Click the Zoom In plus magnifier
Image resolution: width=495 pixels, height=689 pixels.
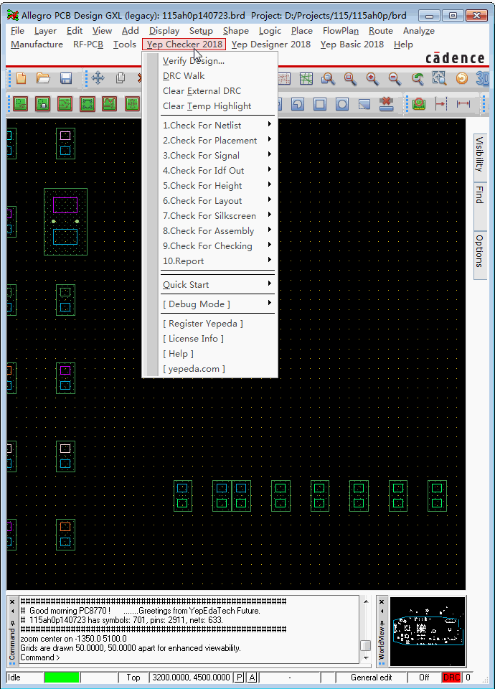point(372,79)
